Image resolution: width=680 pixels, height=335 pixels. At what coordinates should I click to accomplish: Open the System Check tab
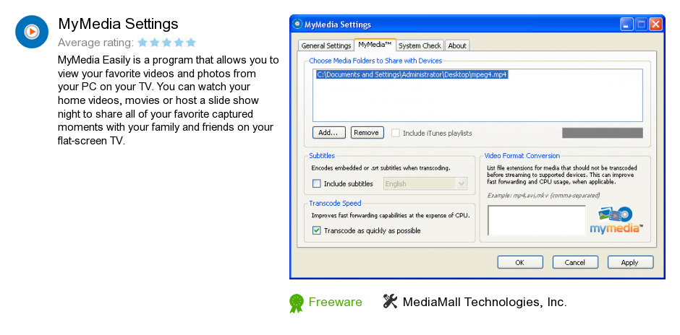[x=420, y=45]
